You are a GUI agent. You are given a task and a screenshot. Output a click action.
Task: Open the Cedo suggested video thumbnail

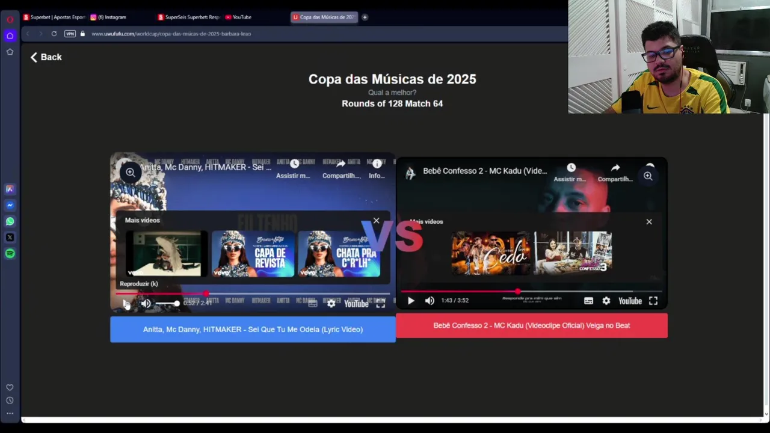coord(491,253)
